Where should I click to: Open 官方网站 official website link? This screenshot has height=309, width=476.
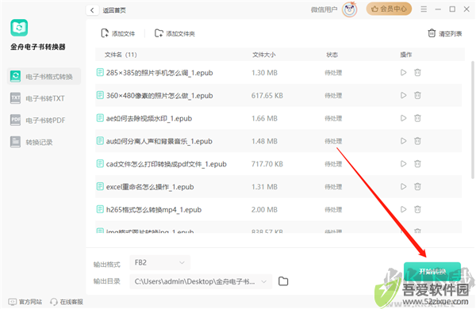pos(25,302)
